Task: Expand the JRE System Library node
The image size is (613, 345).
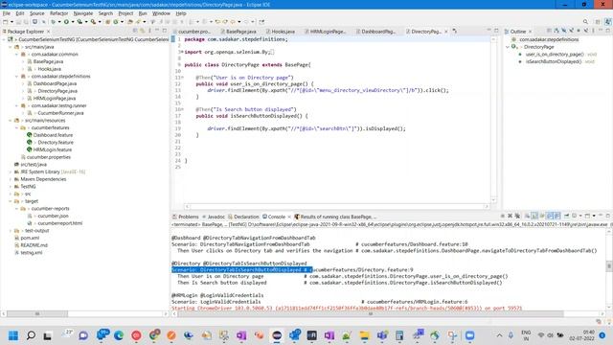Action: point(11,172)
